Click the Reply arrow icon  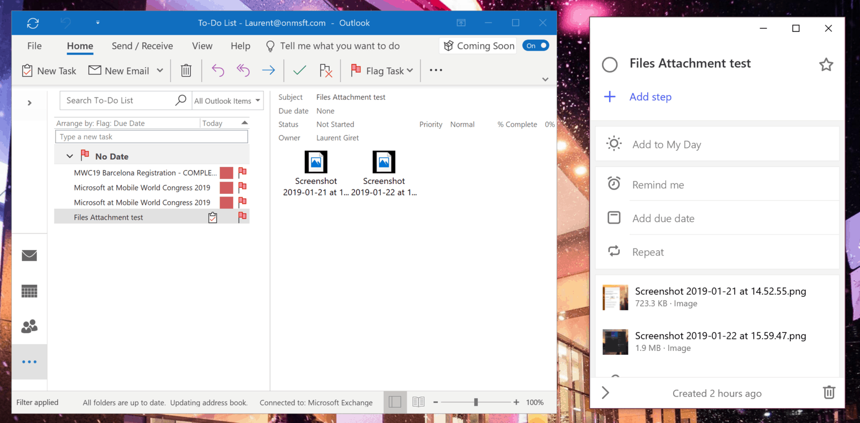click(218, 70)
